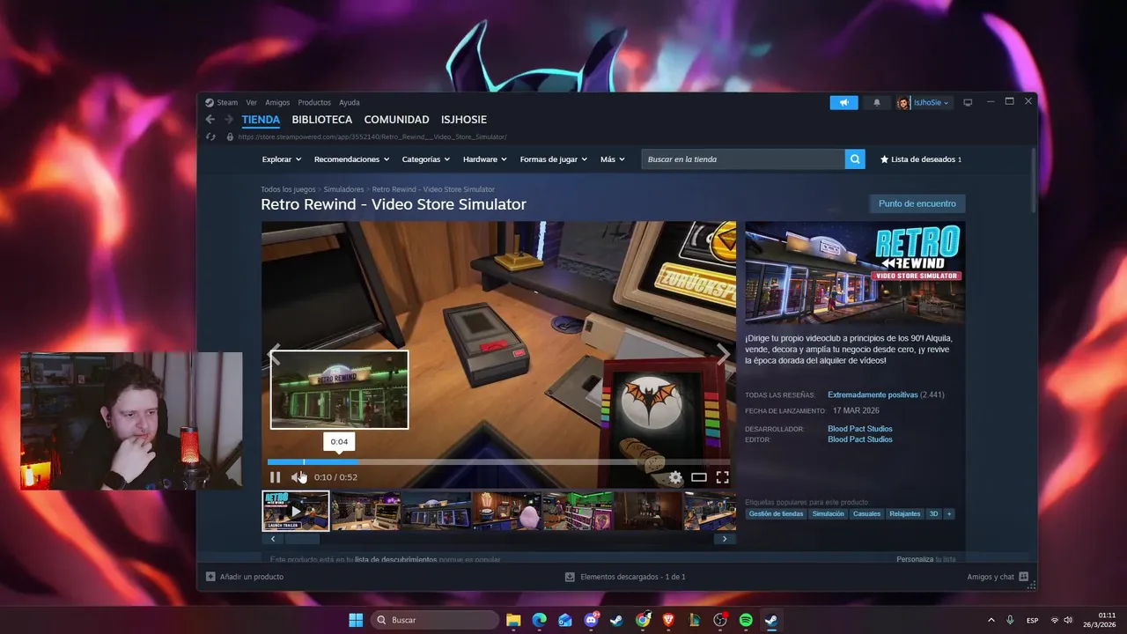The image size is (1127, 634).
Task: Select the 3D tag
Action: [933, 513]
